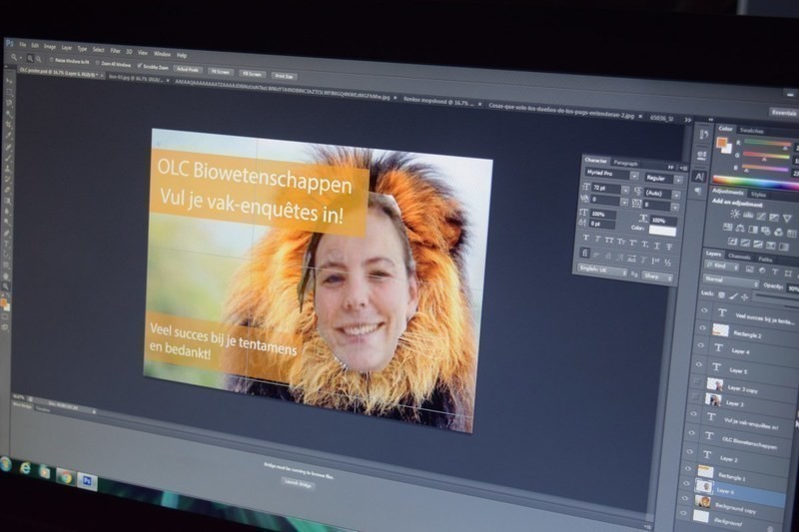
Task: Click the Fill Screen button
Action: pyautogui.click(x=253, y=74)
